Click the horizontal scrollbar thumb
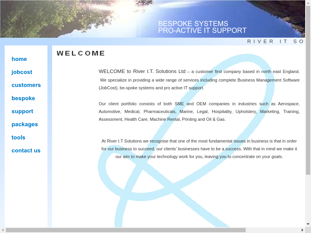Screen dimensions: 311x233 click(x=125, y=230)
